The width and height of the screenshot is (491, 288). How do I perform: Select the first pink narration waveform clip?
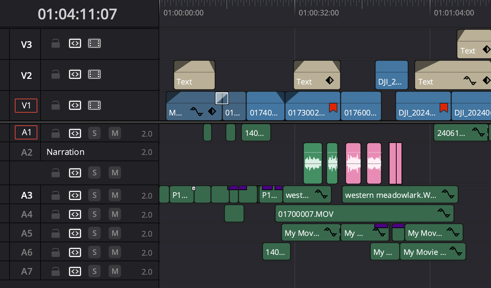click(353, 163)
